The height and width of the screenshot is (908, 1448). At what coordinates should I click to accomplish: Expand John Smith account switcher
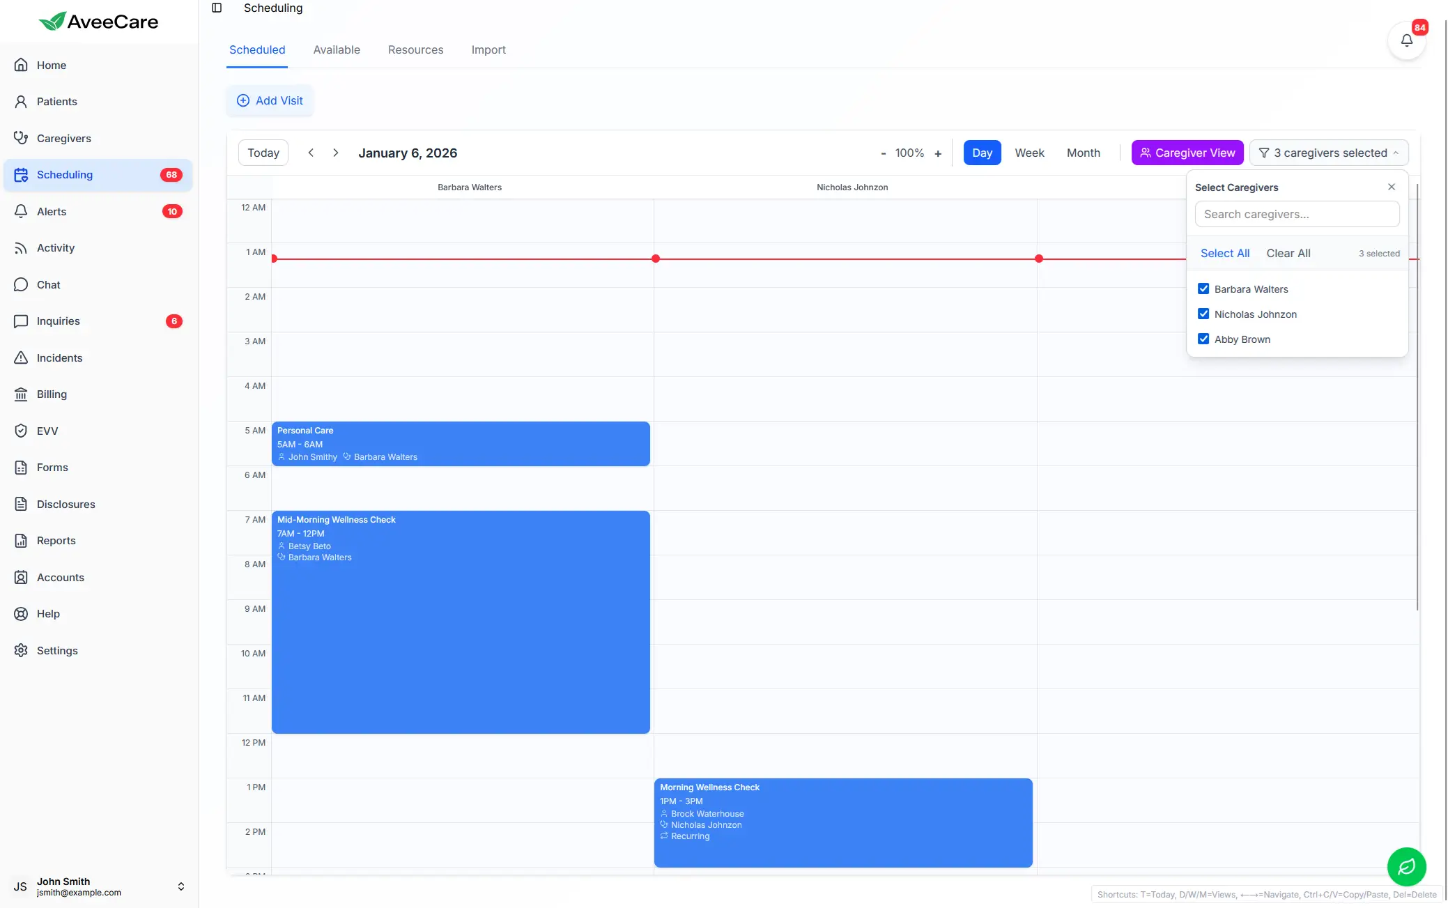pyautogui.click(x=180, y=886)
